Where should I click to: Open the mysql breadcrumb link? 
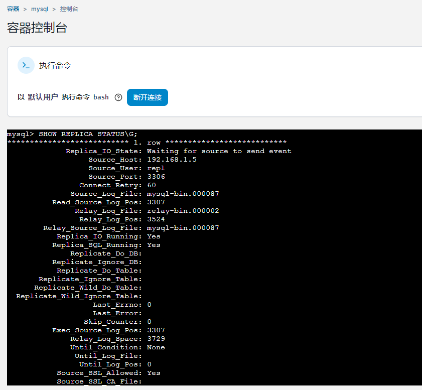[x=39, y=9]
